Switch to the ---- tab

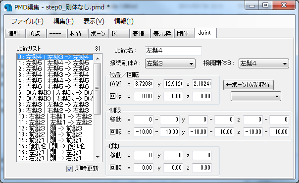tap(56, 34)
